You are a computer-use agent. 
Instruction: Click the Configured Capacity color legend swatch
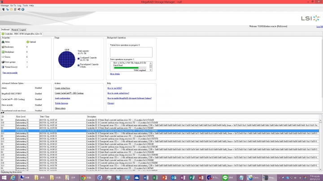point(79,59)
